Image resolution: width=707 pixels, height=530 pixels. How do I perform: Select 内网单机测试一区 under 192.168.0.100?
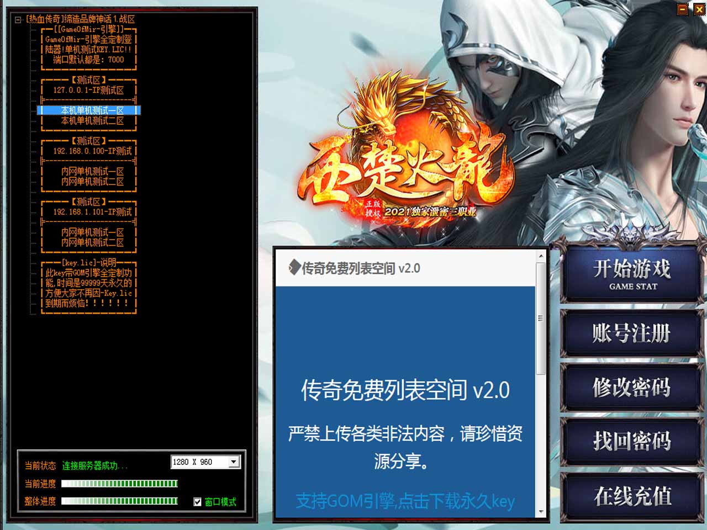pyautogui.click(x=92, y=172)
